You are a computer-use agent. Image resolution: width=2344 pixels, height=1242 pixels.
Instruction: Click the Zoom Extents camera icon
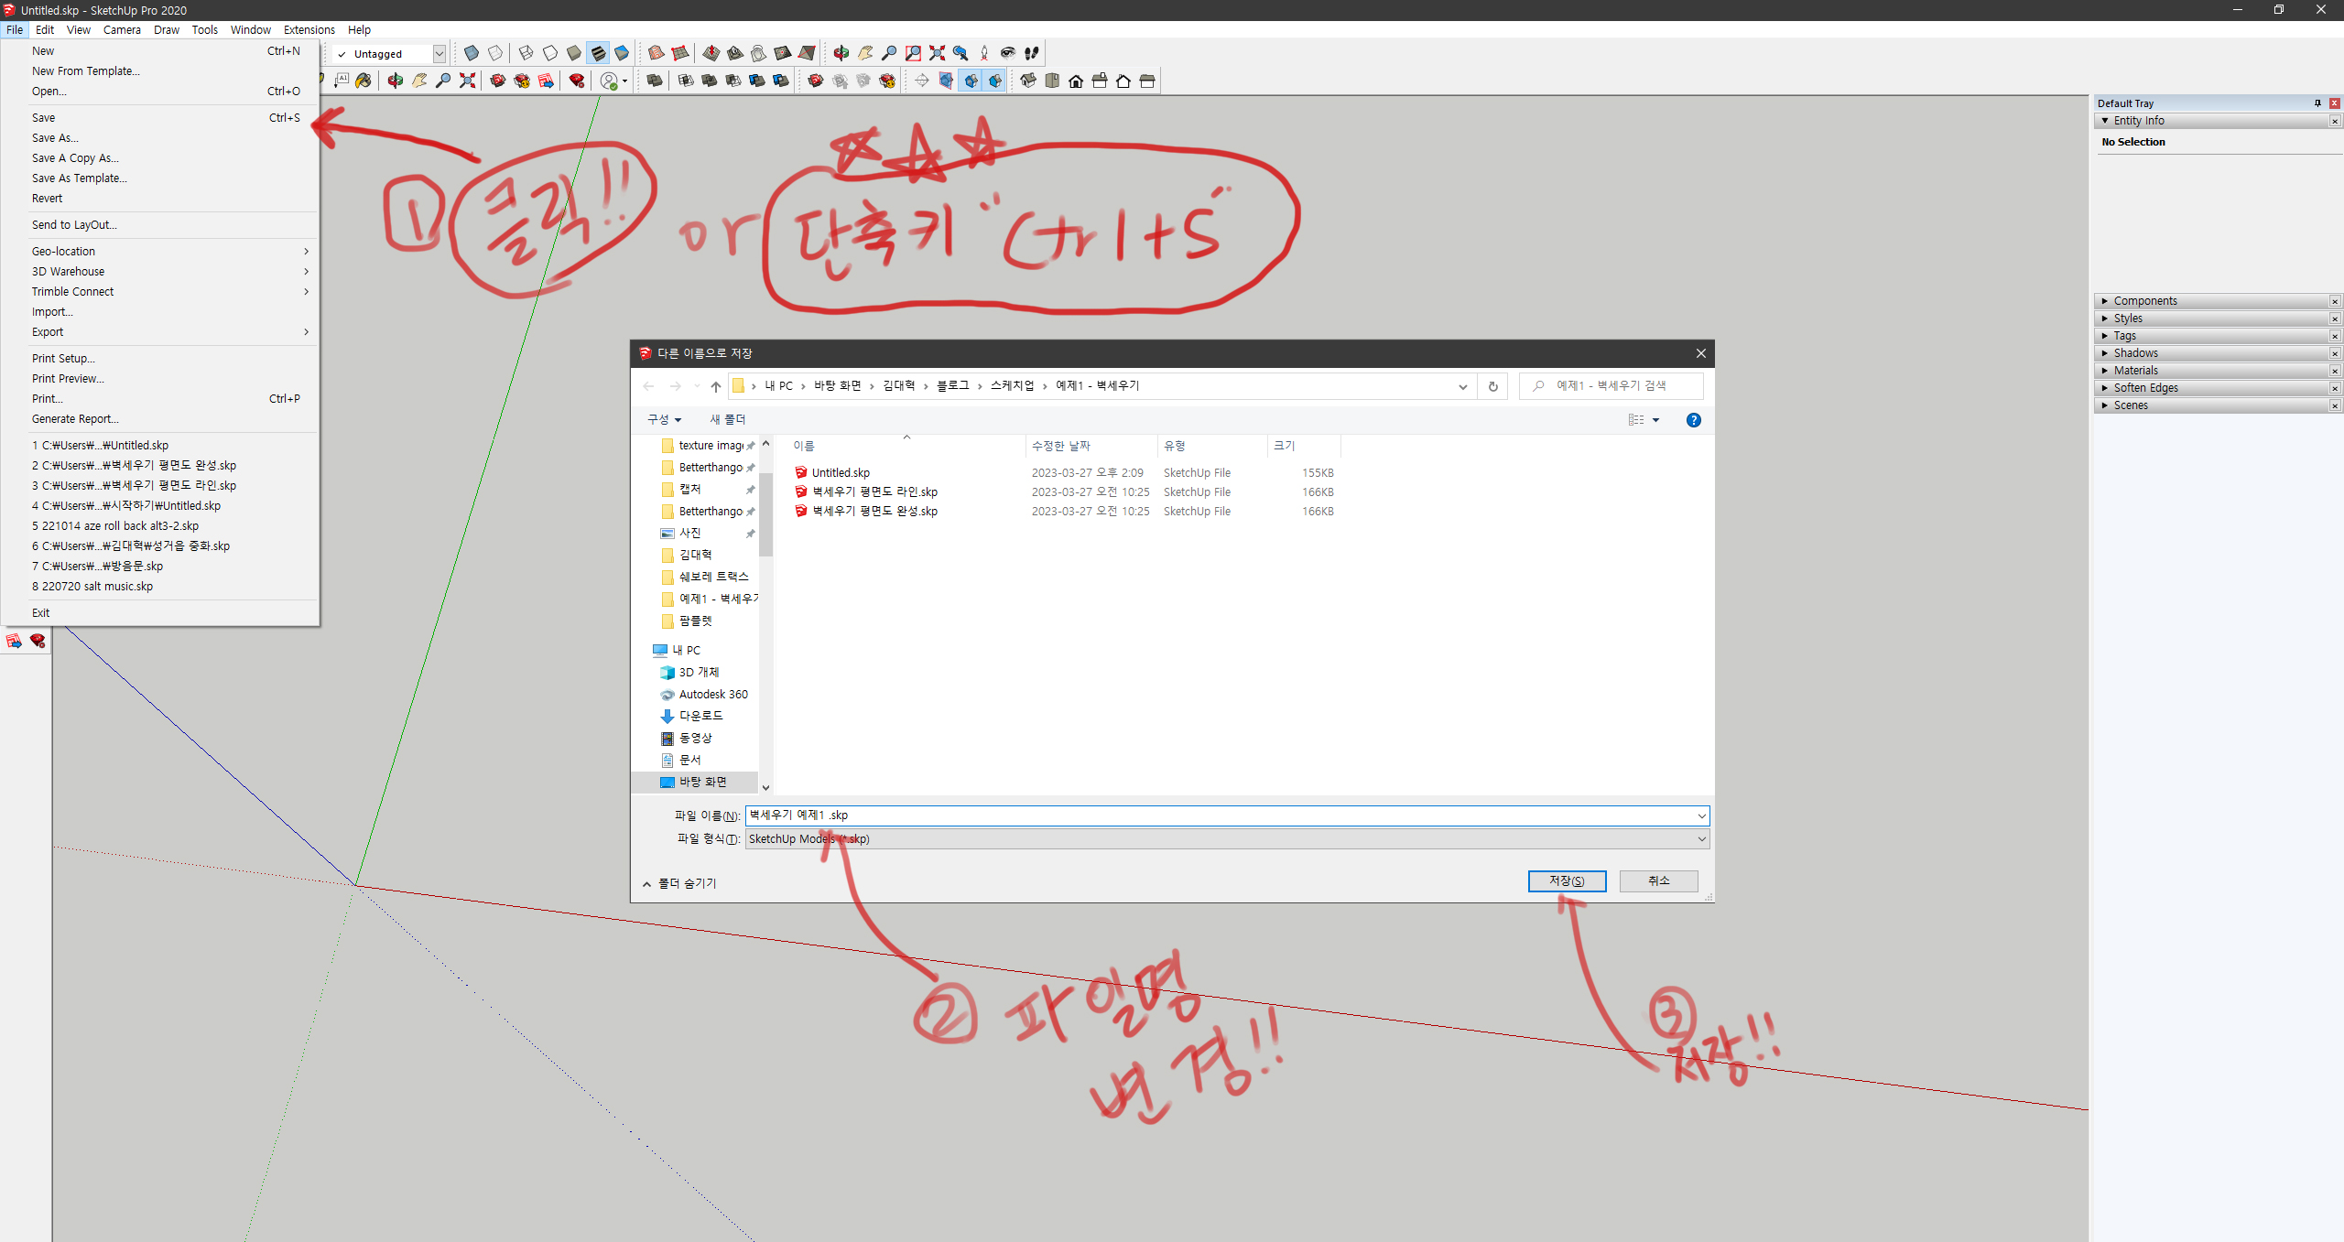click(937, 53)
